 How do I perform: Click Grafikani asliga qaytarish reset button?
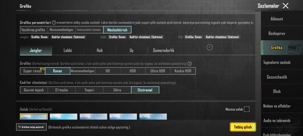pos(31,127)
